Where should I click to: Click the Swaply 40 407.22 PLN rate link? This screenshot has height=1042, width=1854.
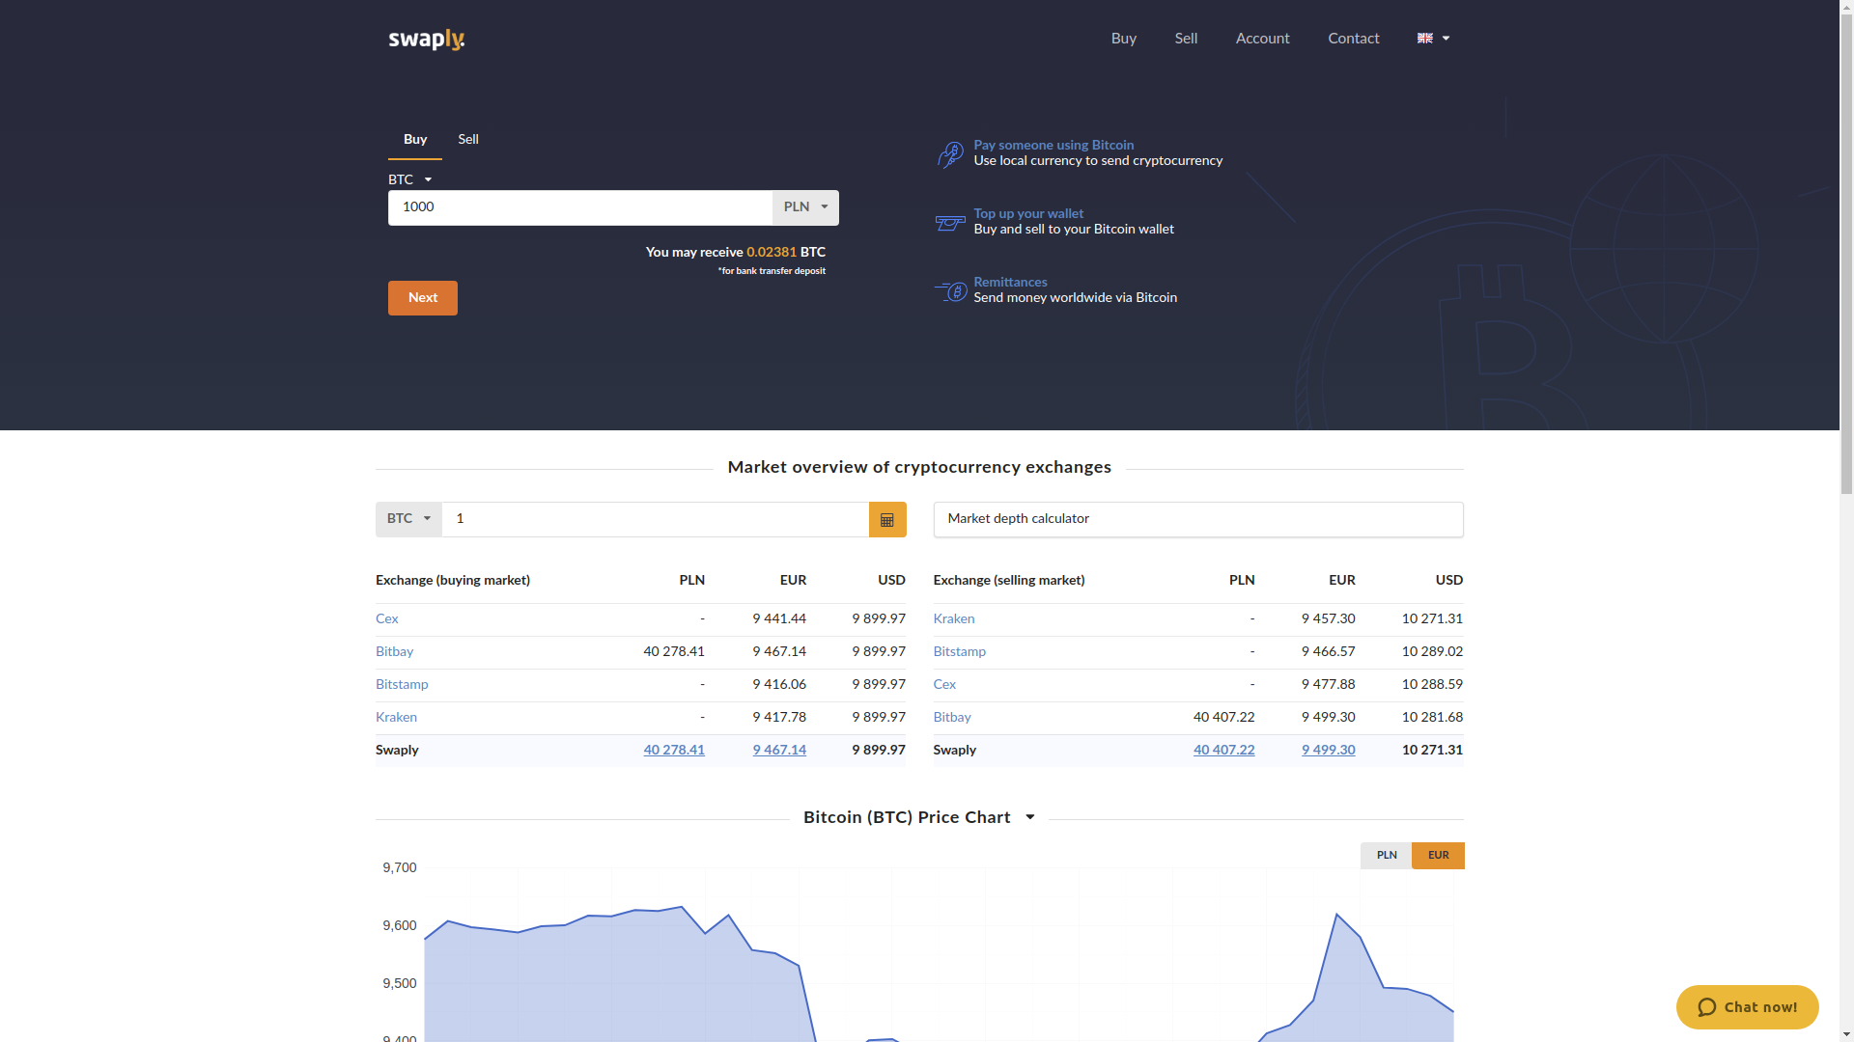pyautogui.click(x=1223, y=750)
